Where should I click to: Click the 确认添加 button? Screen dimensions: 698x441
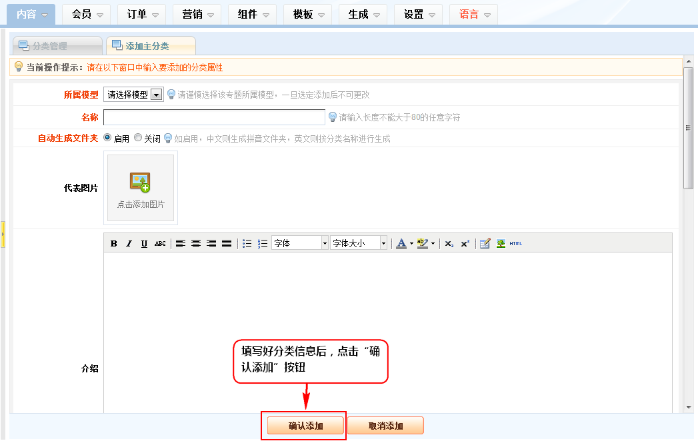305,426
